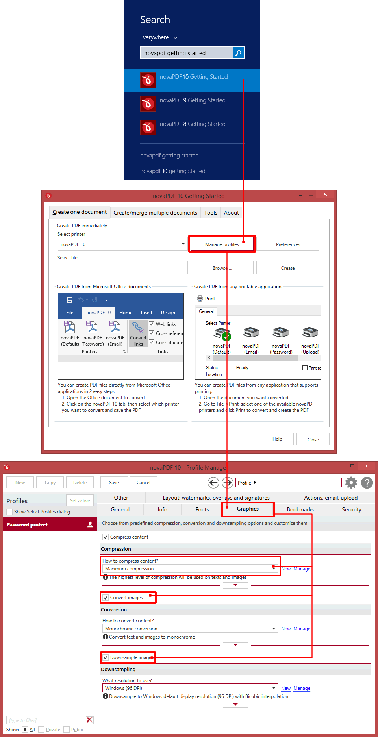Click the info icon beside monochrome description
This screenshot has width=378, height=737.
click(x=106, y=637)
